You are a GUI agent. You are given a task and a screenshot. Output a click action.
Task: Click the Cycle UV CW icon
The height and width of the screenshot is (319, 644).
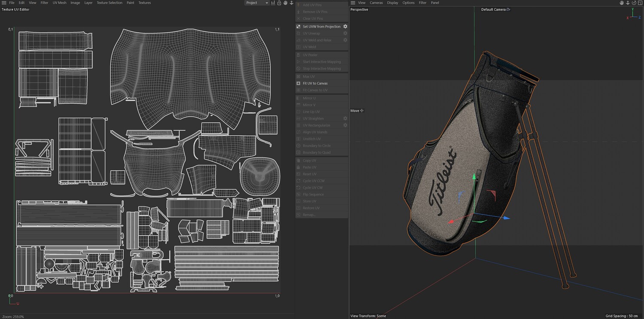[x=299, y=188]
